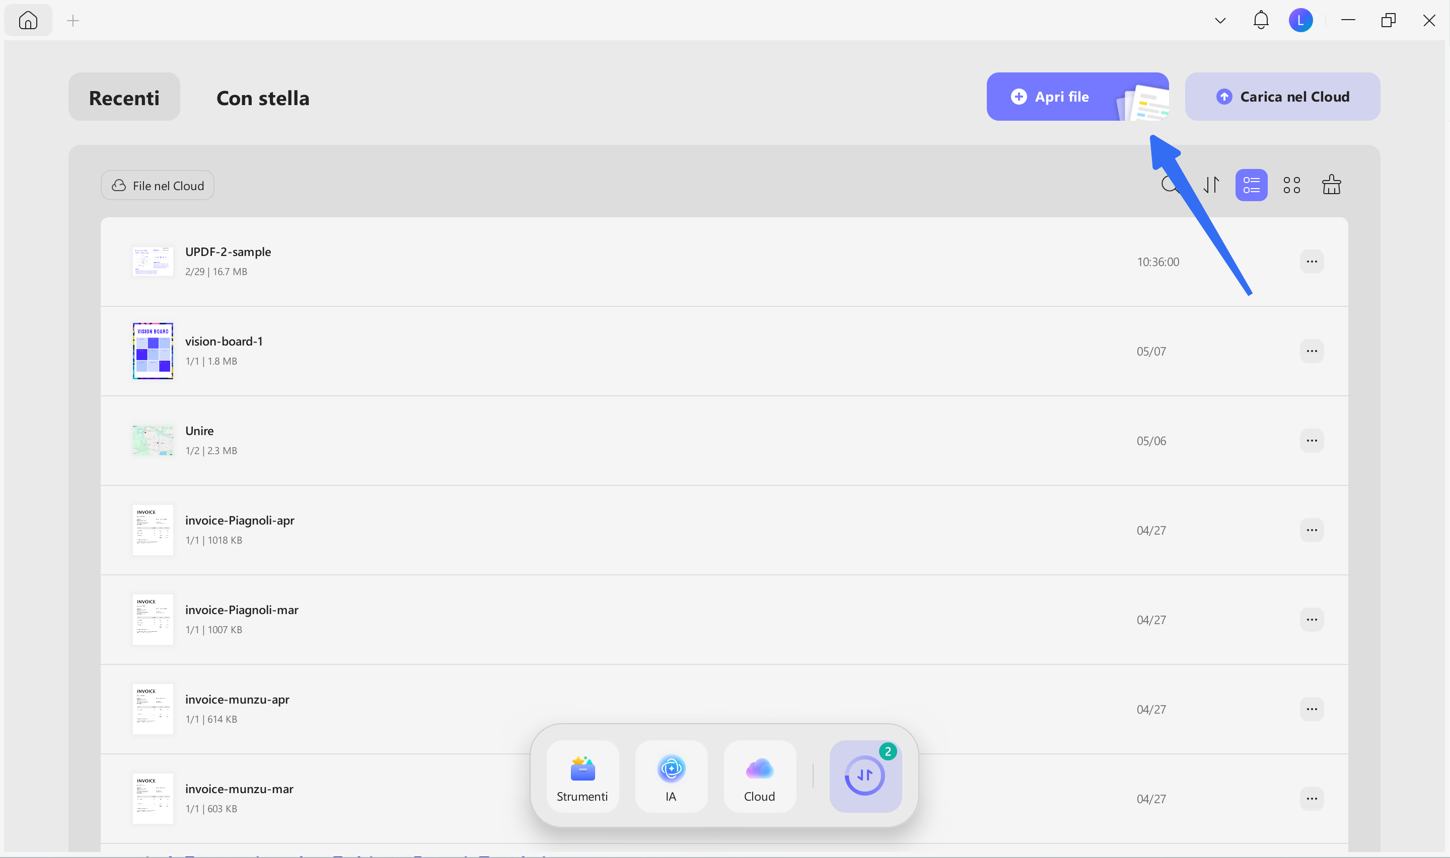This screenshot has height=858, width=1450.
Task: Switch to grid view
Action: point(1291,185)
